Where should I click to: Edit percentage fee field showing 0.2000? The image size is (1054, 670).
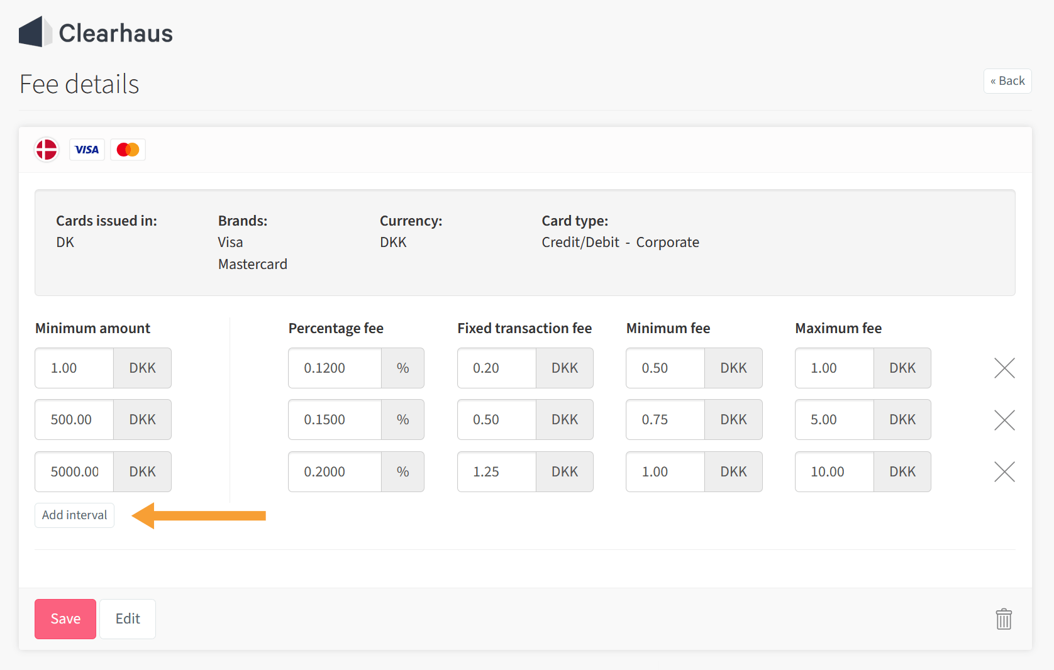335,471
